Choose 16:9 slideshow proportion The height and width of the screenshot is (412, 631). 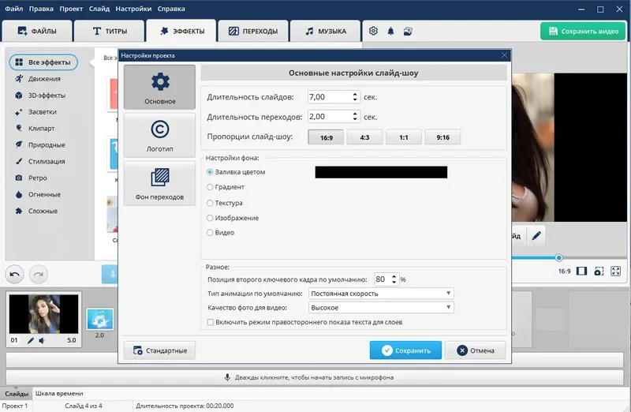coord(326,137)
